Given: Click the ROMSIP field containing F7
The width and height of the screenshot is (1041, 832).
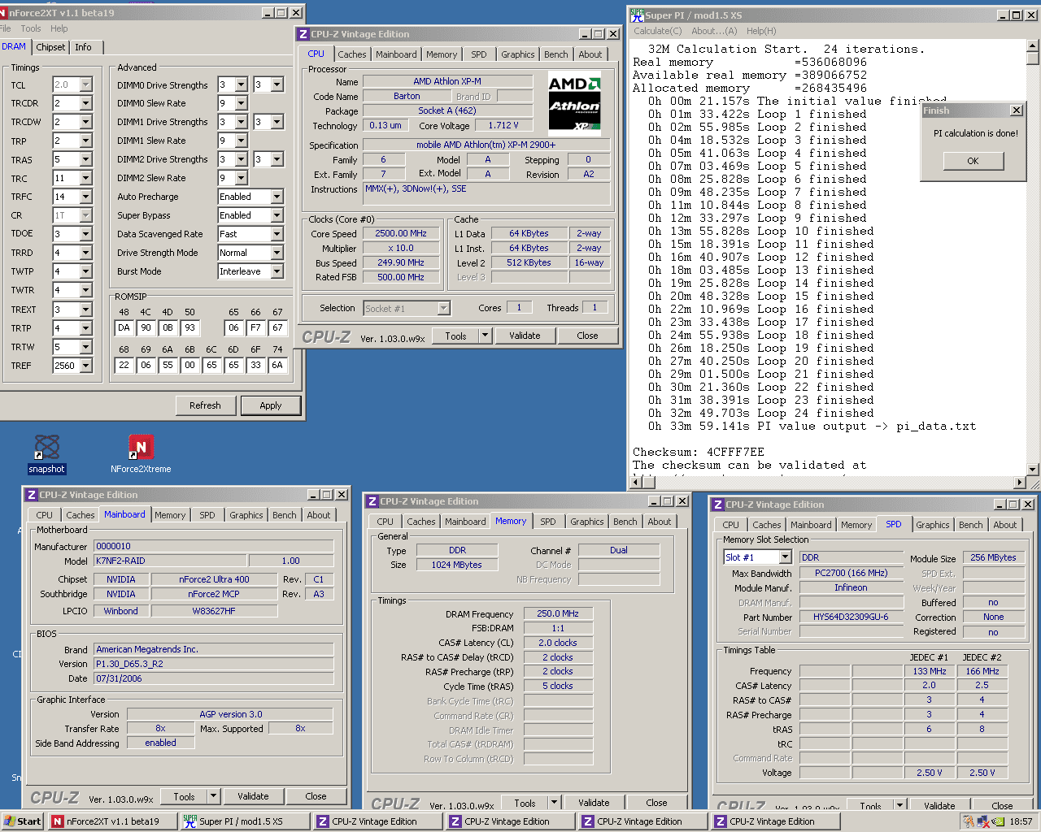Looking at the screenshot, I should pyautogui.click(x=255, y=327).
